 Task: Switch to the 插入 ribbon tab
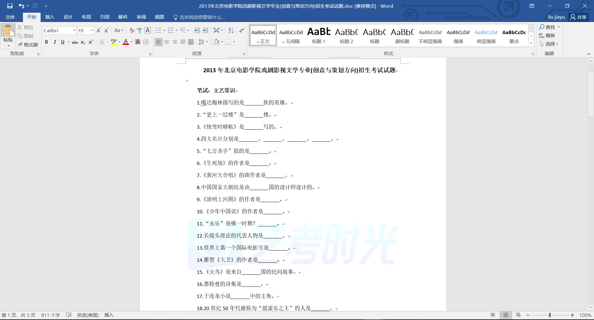click(x=50, y=17)
